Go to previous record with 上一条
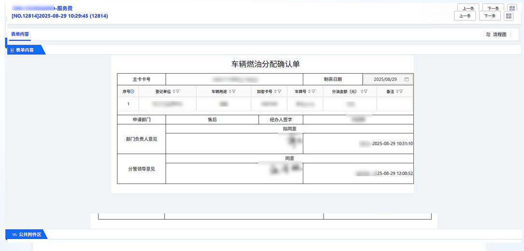 click(465, 16)
